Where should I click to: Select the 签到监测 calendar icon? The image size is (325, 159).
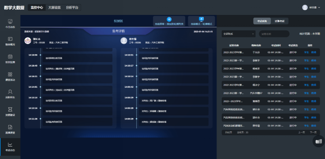(10, 56)
